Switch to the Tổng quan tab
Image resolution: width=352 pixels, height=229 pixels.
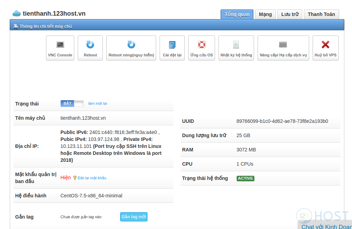237,14
